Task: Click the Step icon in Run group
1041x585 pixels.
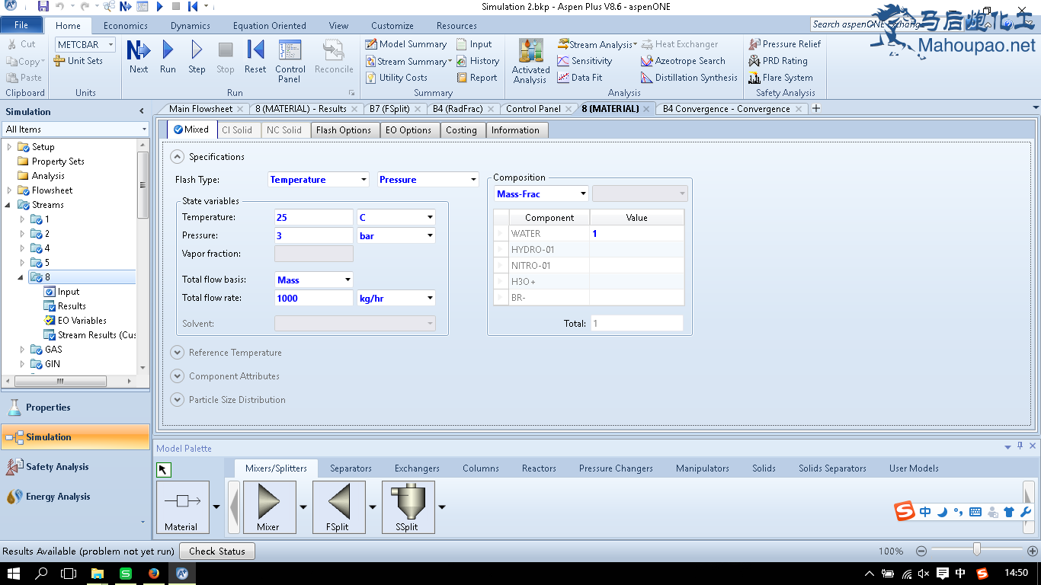Action: [197, 56]
